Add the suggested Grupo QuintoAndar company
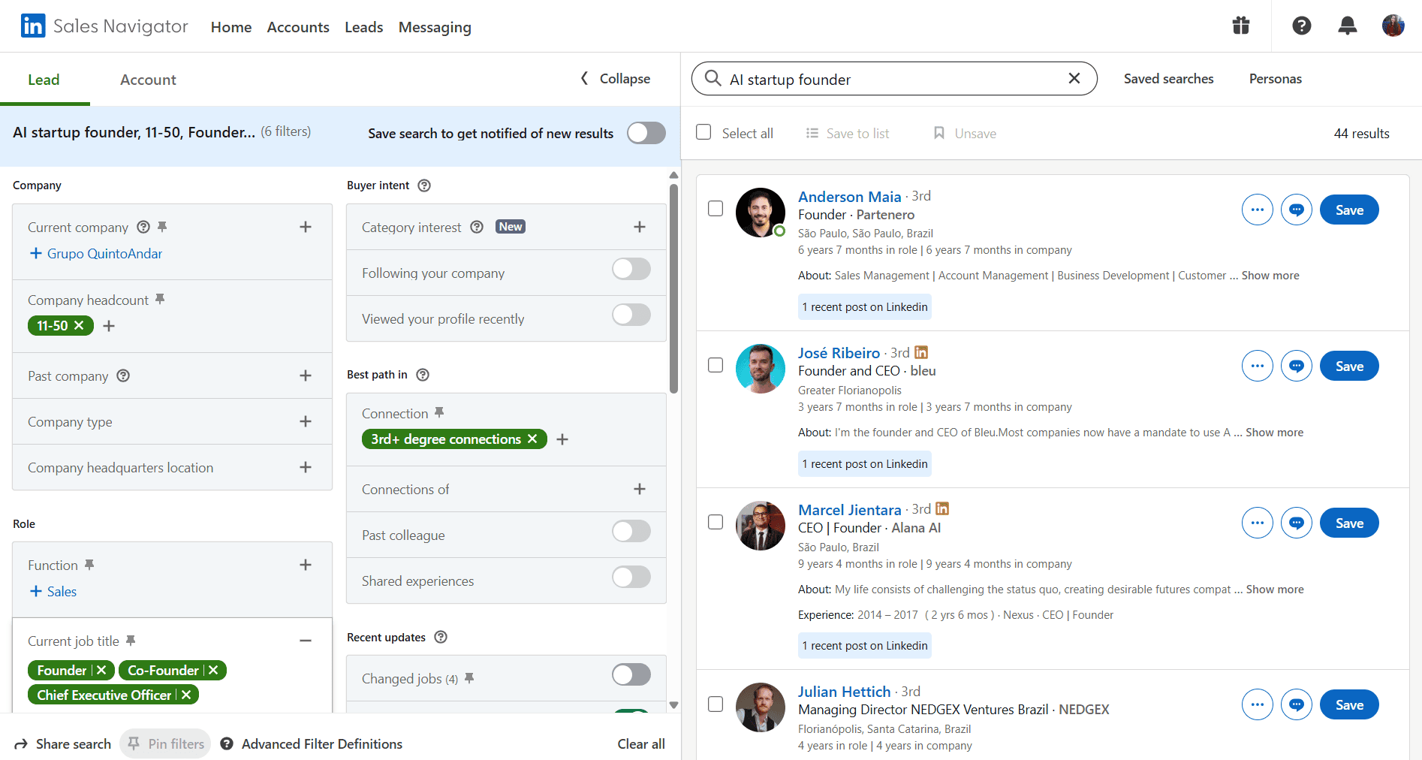 pyautogui.click(x=95, y=253)
